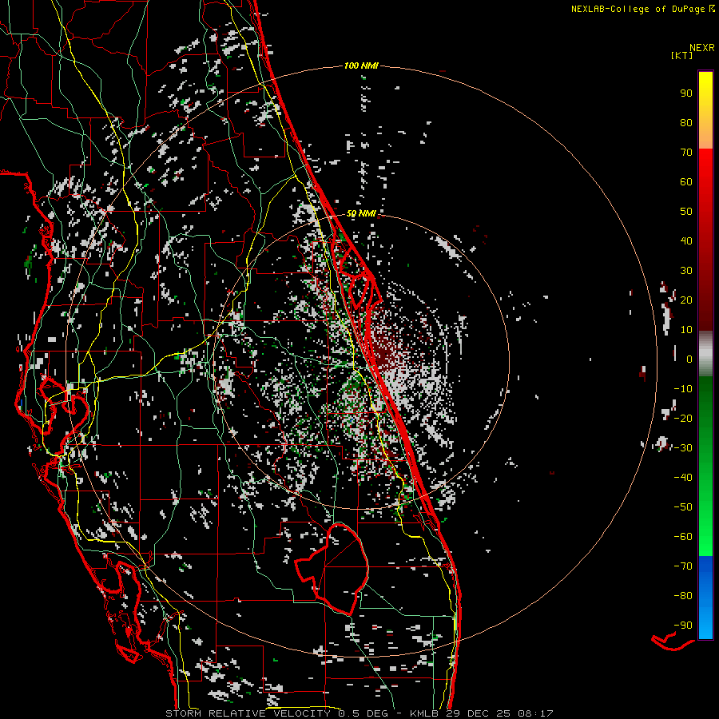This screenshot has width=719, height=719.
Task: Click the NEXLAB logo icon at top right
Action: [x=712, y=9]
